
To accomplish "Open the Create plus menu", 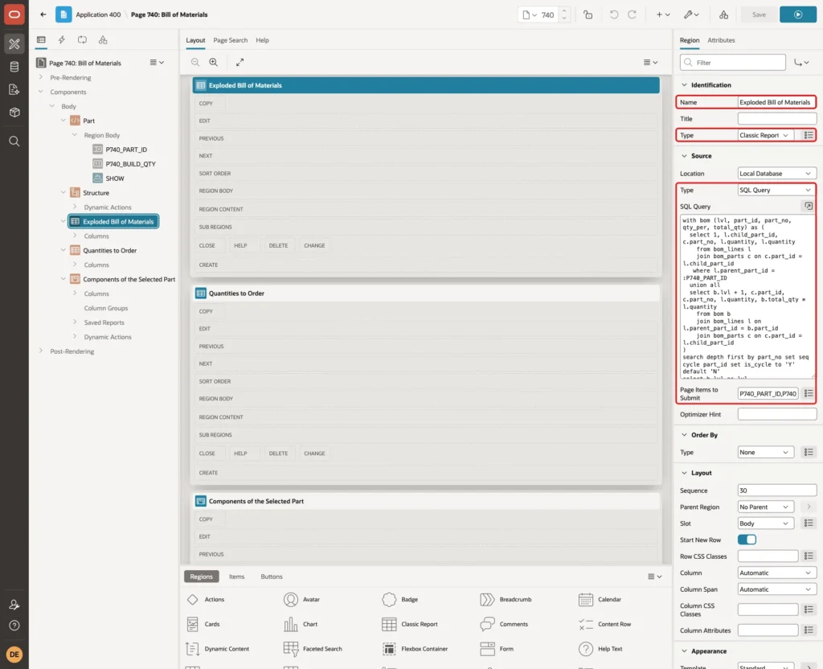I will click(663, 14).
